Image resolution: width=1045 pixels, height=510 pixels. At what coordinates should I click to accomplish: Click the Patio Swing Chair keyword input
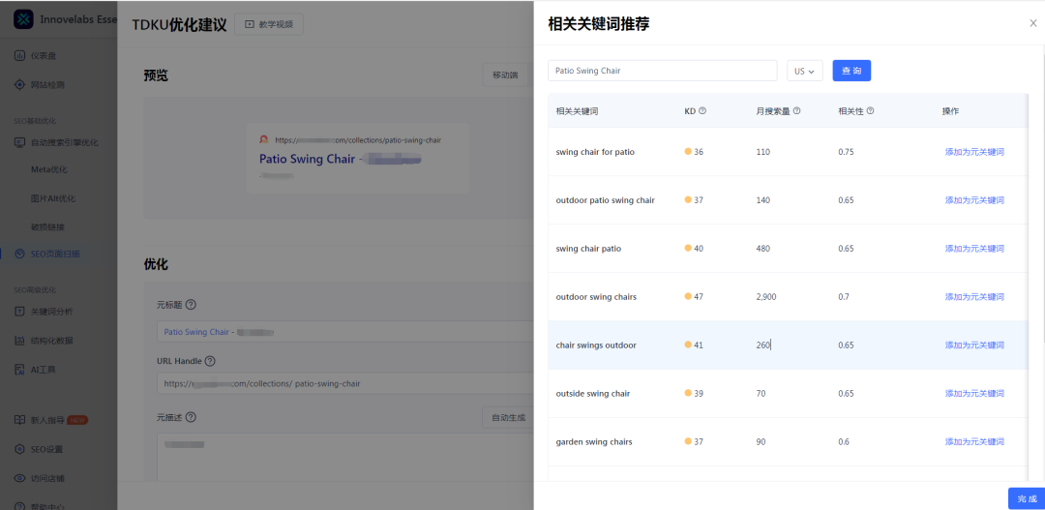[x=662, y=71]
